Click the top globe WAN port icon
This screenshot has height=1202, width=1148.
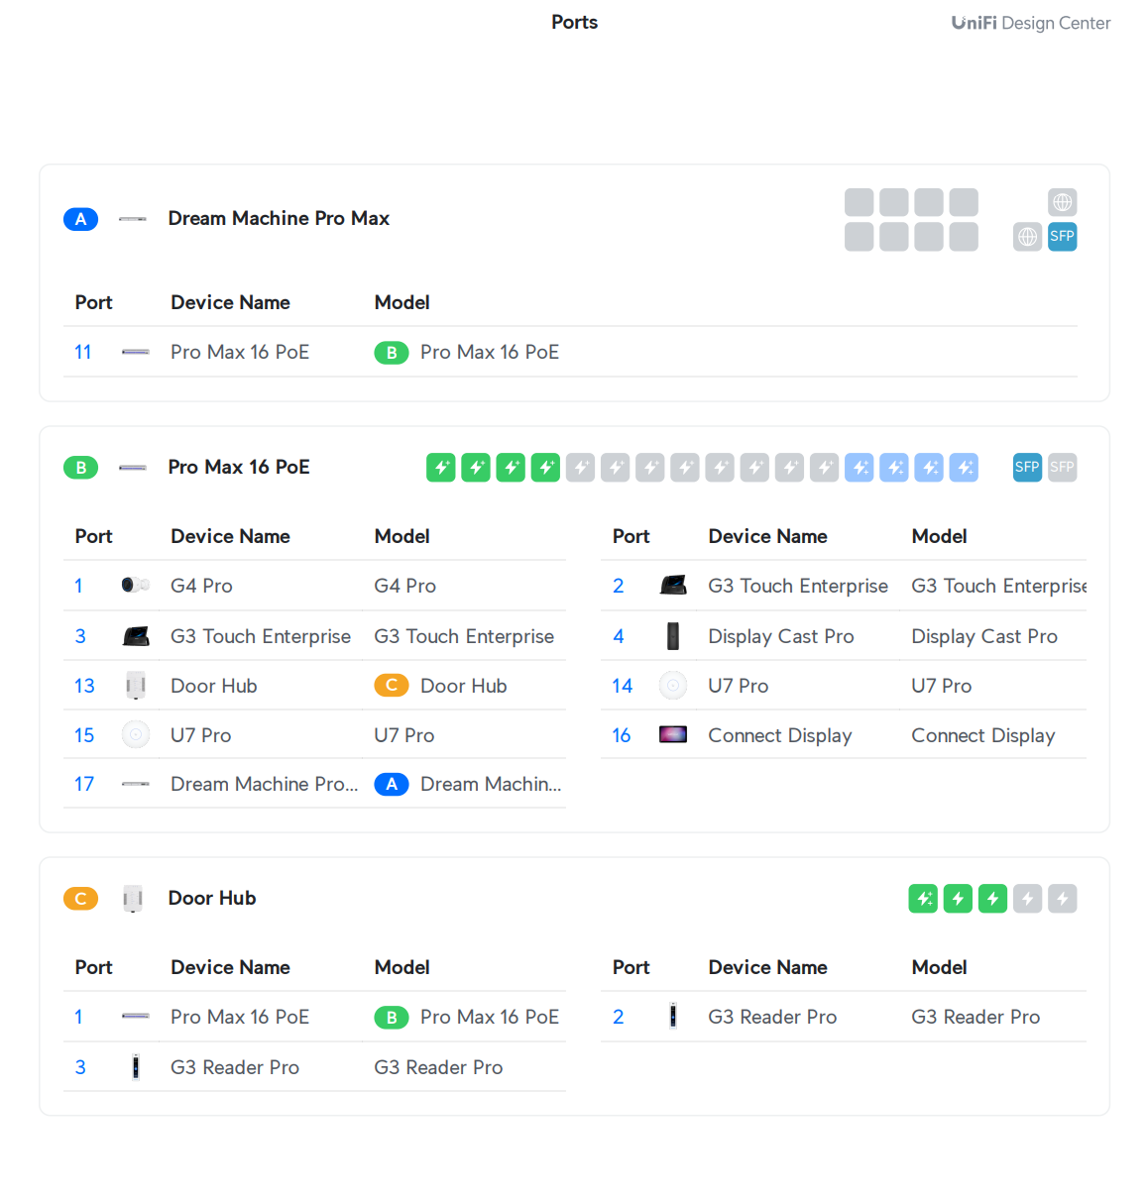coord(1062,202)
